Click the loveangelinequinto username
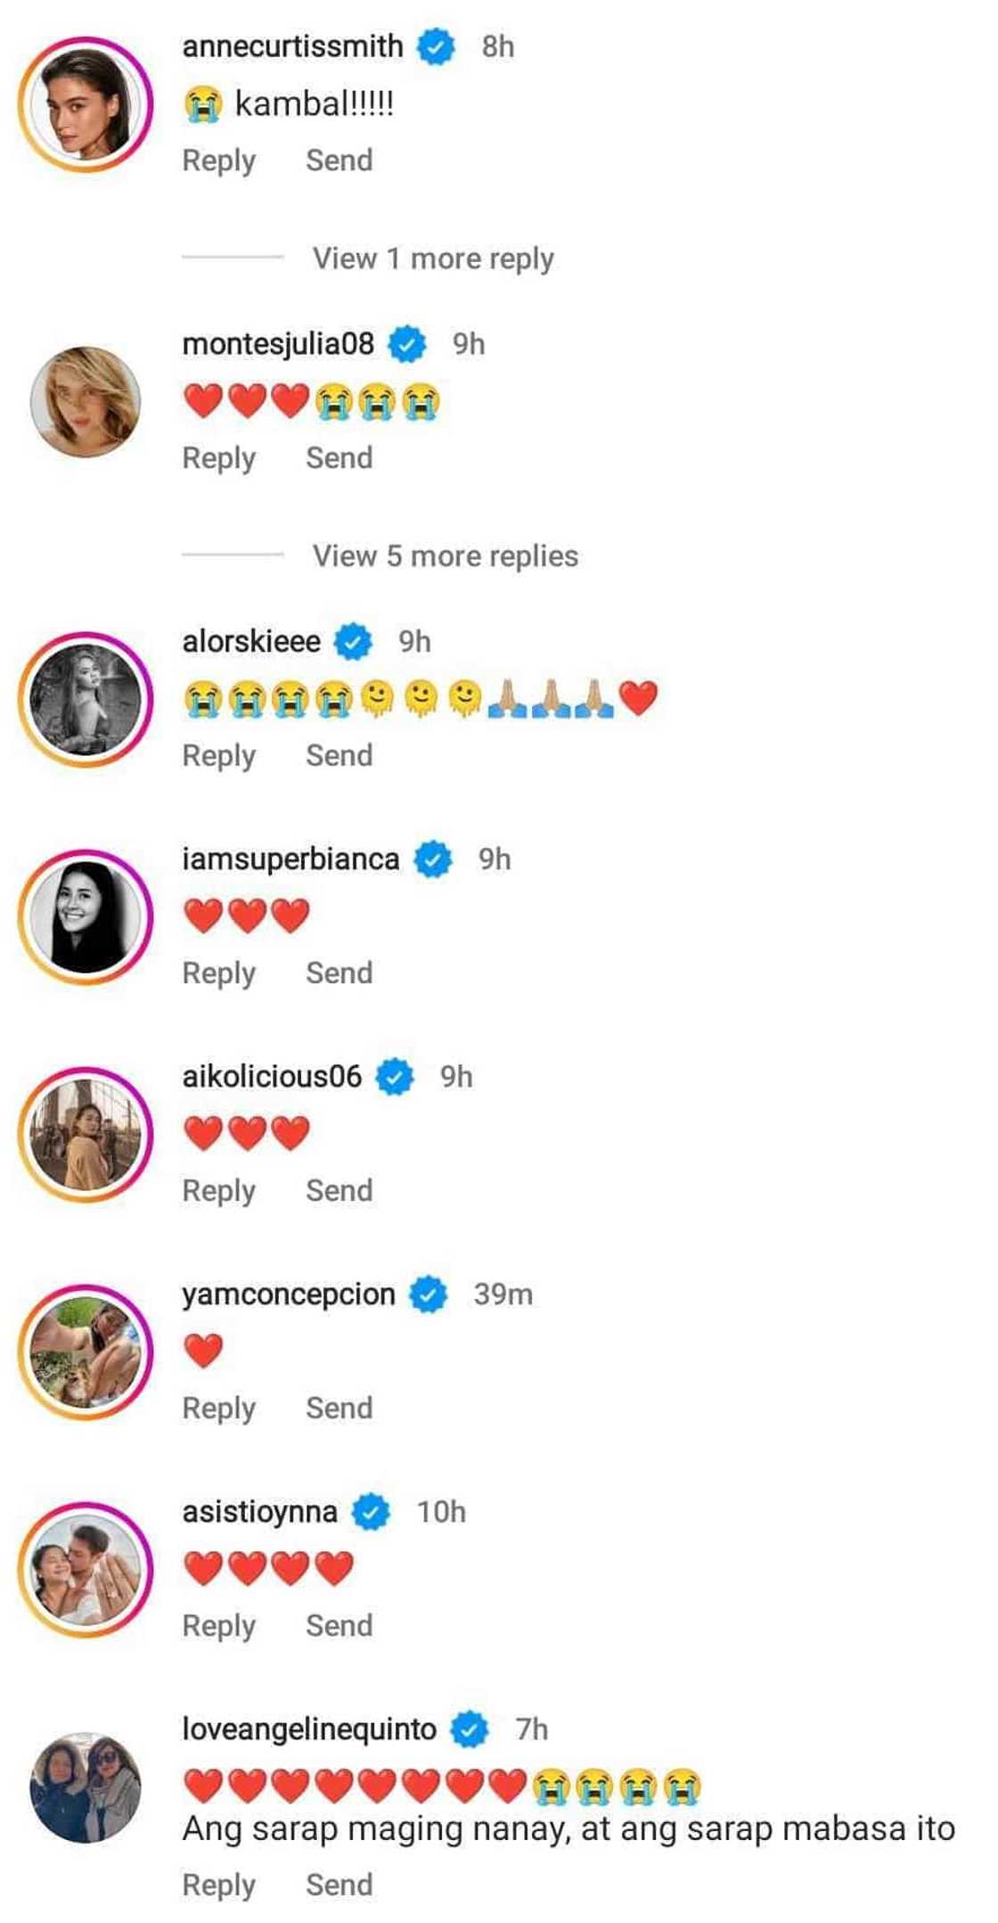The image size is (998, 1923). point(309,1730)
